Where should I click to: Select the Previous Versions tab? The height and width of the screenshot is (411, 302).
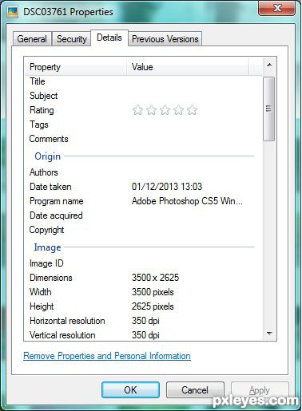point(165,39)
